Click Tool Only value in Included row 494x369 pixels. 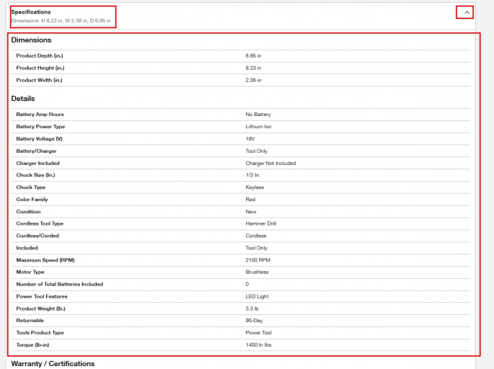coord(257,248)
